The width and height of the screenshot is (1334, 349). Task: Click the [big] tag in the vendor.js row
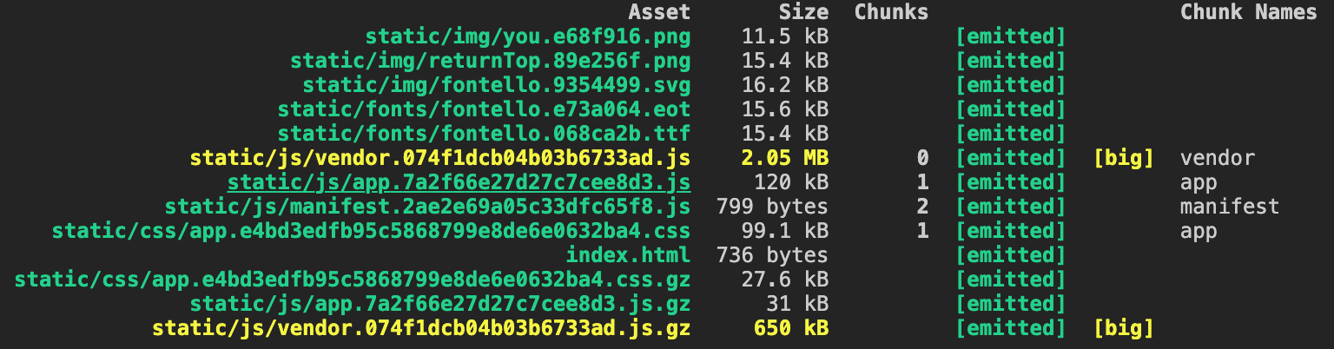1124,158
